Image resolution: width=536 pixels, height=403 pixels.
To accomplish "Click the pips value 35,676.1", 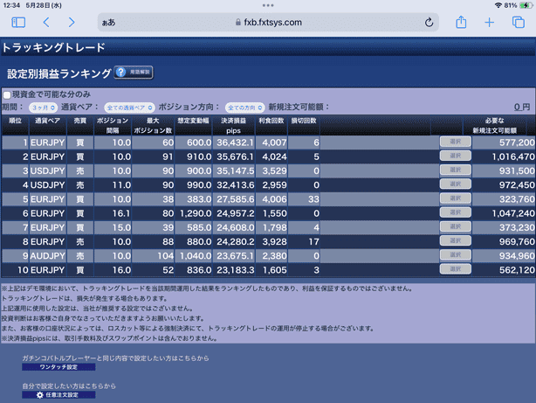I will coord(235,156).
